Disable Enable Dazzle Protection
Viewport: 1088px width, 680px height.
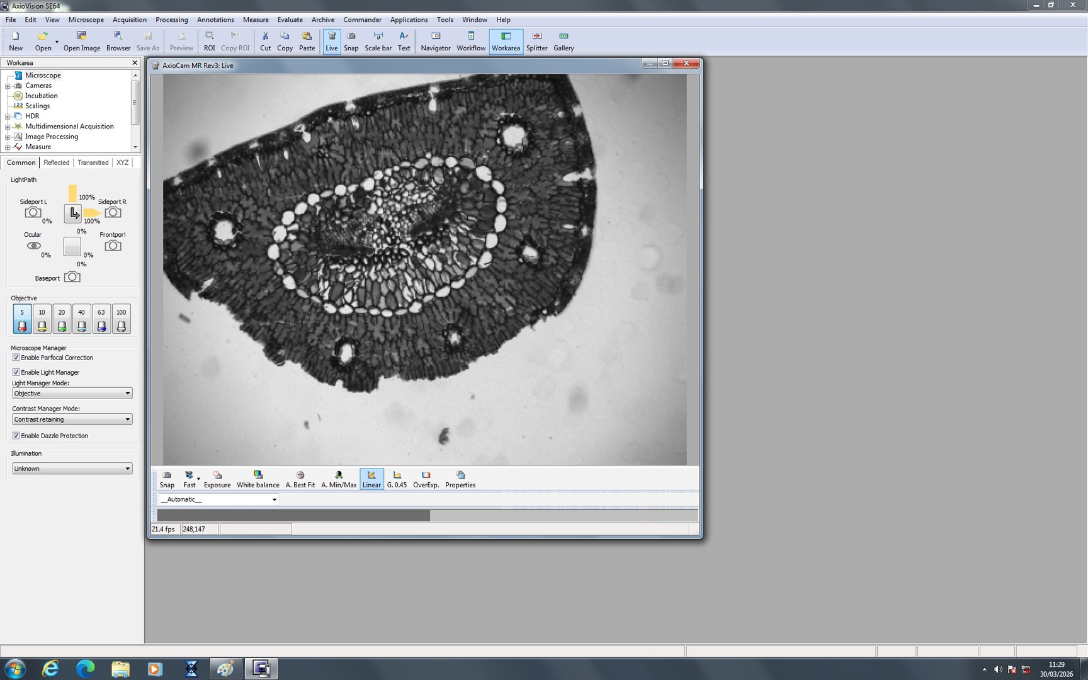point(16,435)
